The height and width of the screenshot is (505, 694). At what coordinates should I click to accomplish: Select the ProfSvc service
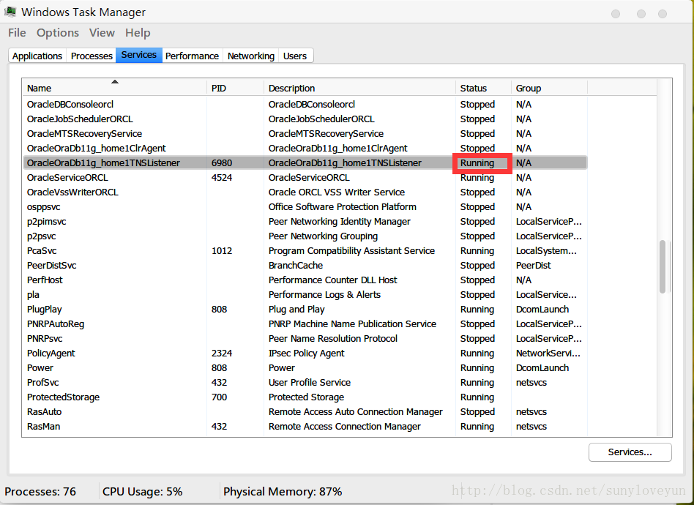pyautogui.click(x=42, y=382)
